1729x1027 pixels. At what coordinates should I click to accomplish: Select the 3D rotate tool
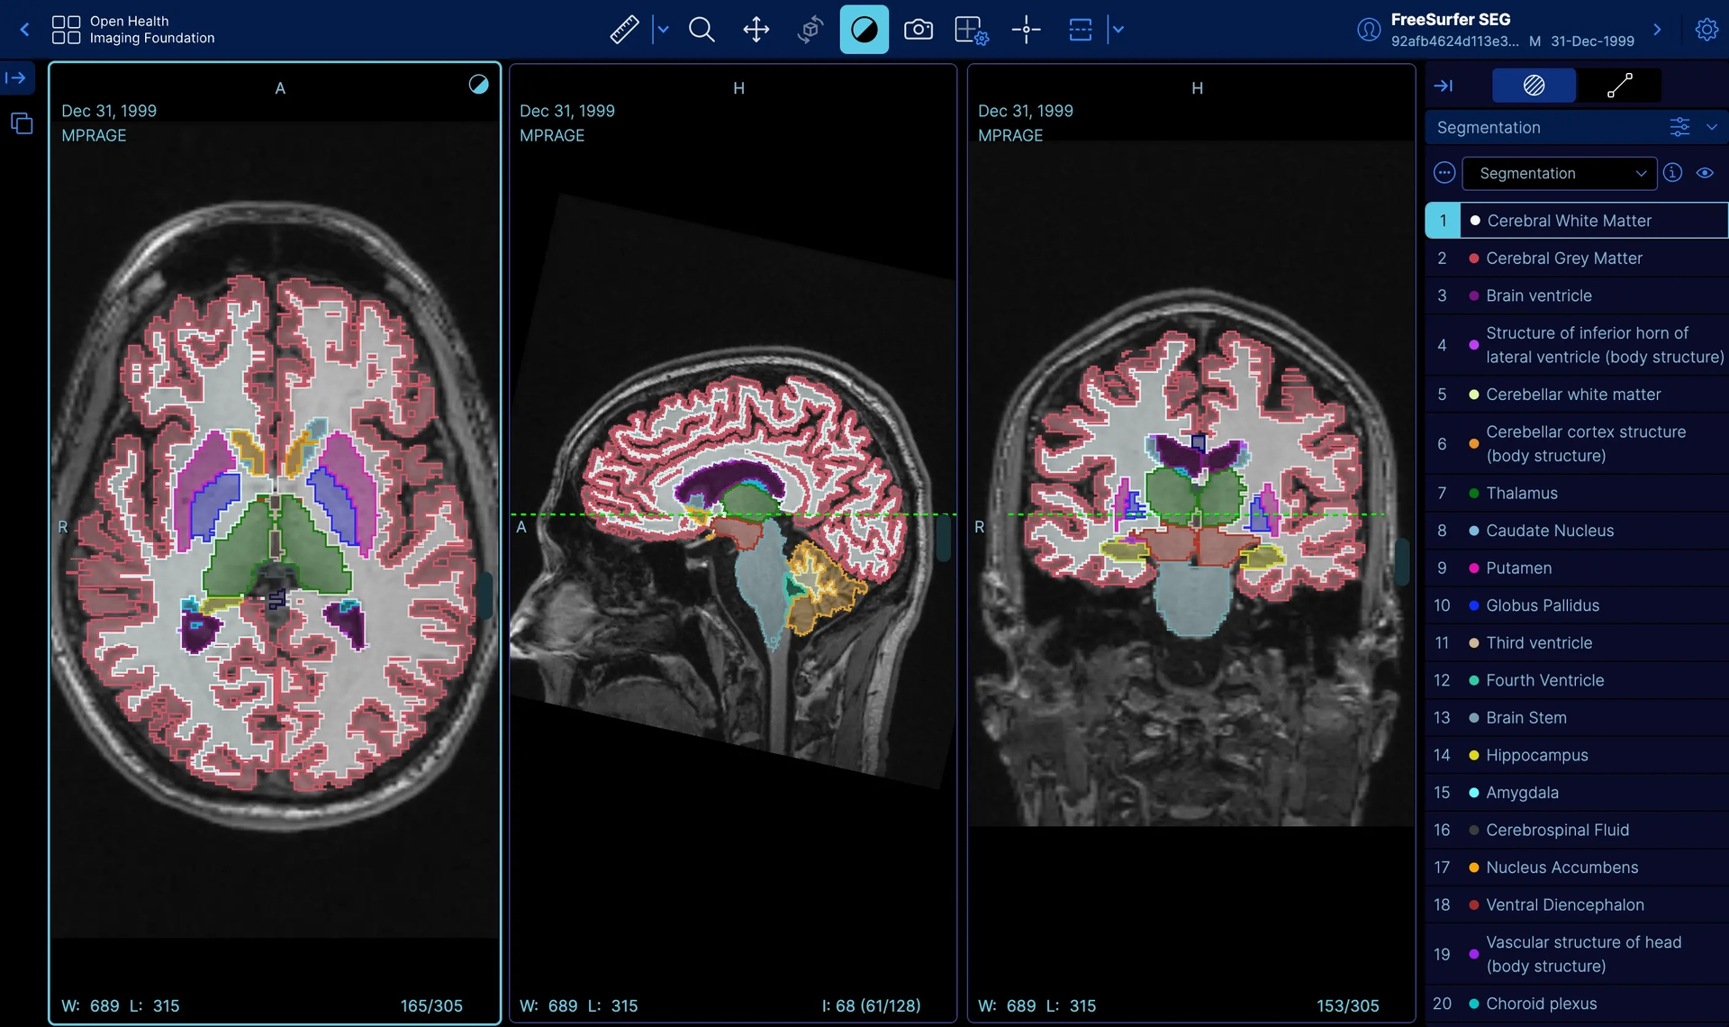pos(810,29)
